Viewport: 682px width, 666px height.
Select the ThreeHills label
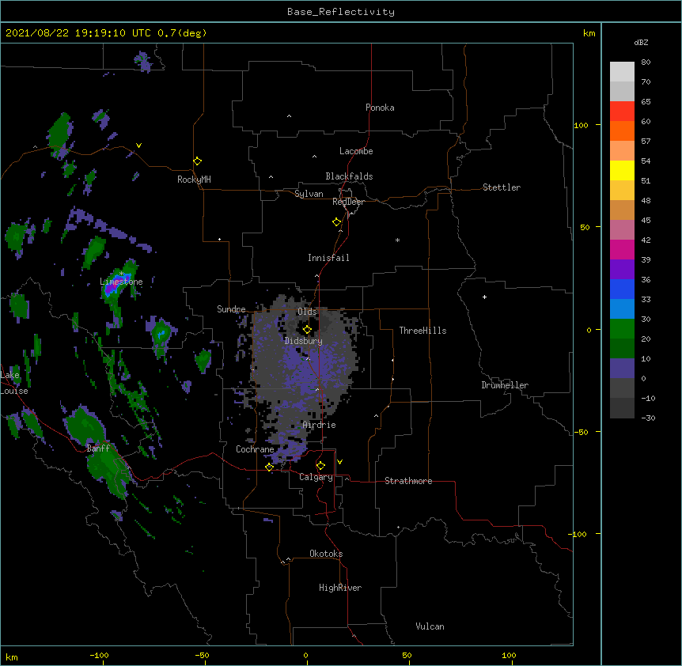[422, 331]
